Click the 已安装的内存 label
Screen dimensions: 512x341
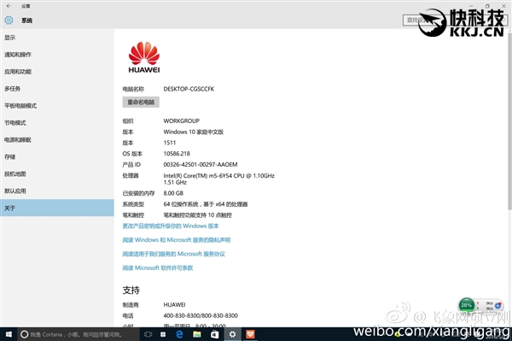coord(138,193)
